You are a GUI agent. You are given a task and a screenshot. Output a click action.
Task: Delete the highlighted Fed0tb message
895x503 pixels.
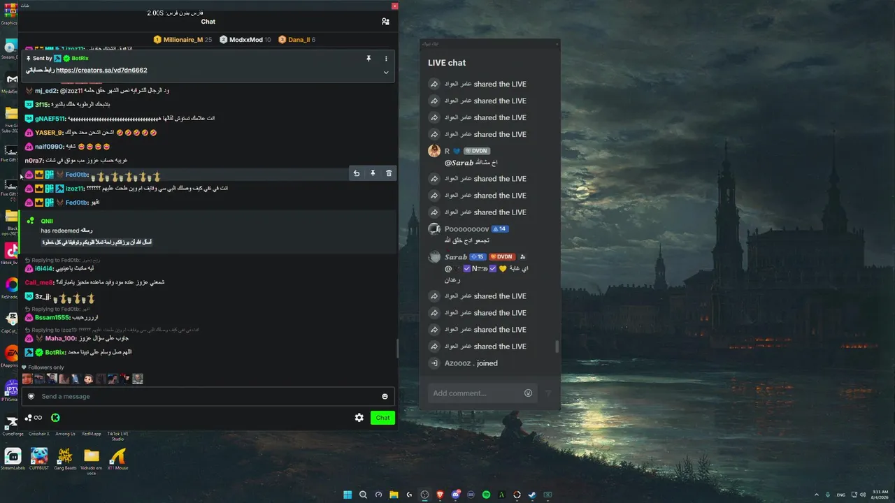(x=389, y=173)
